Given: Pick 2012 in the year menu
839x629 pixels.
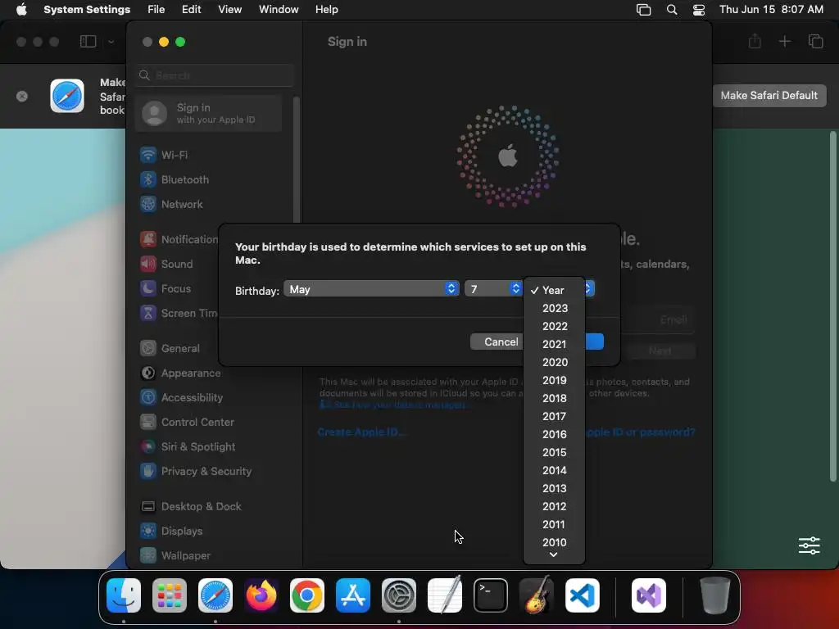Looking at the screenshot, I should 554,506.
